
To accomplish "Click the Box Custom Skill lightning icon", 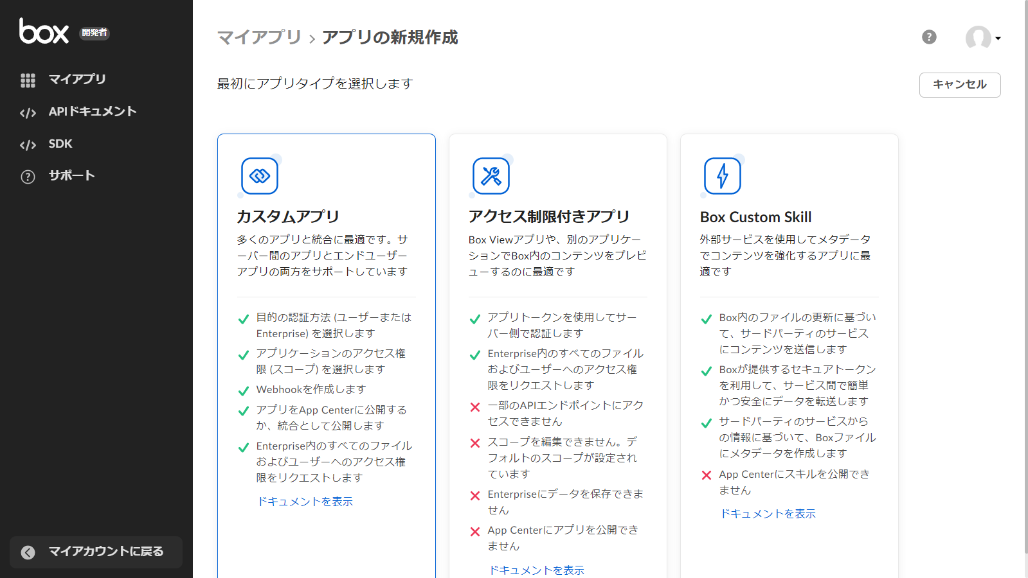I will click(723, 175).
